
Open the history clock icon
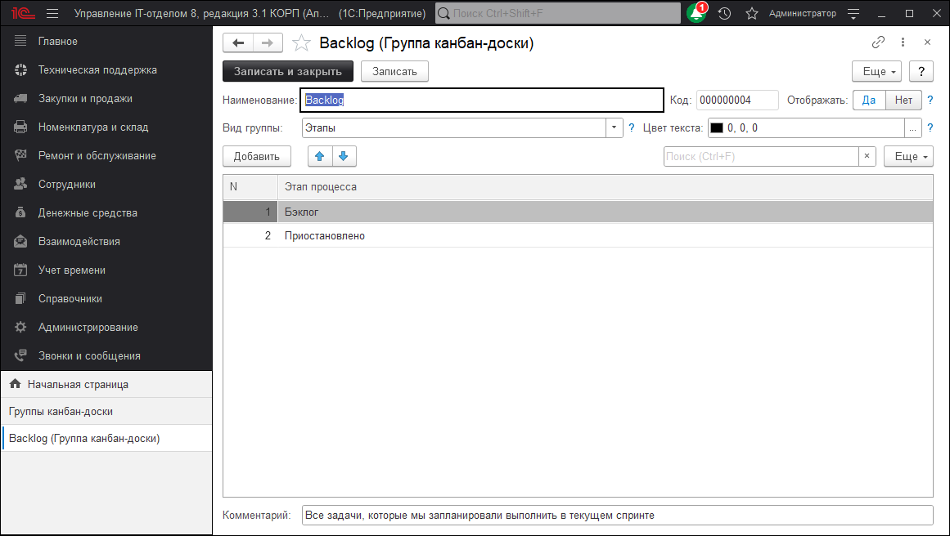coord(724,14)
